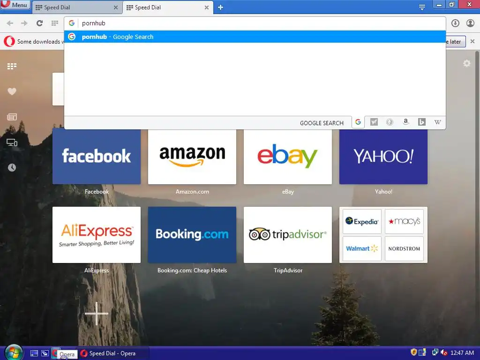The width and height of the screenshot is (480, 360).
Task: Go back with the back arrow
Action: [10, 23]
